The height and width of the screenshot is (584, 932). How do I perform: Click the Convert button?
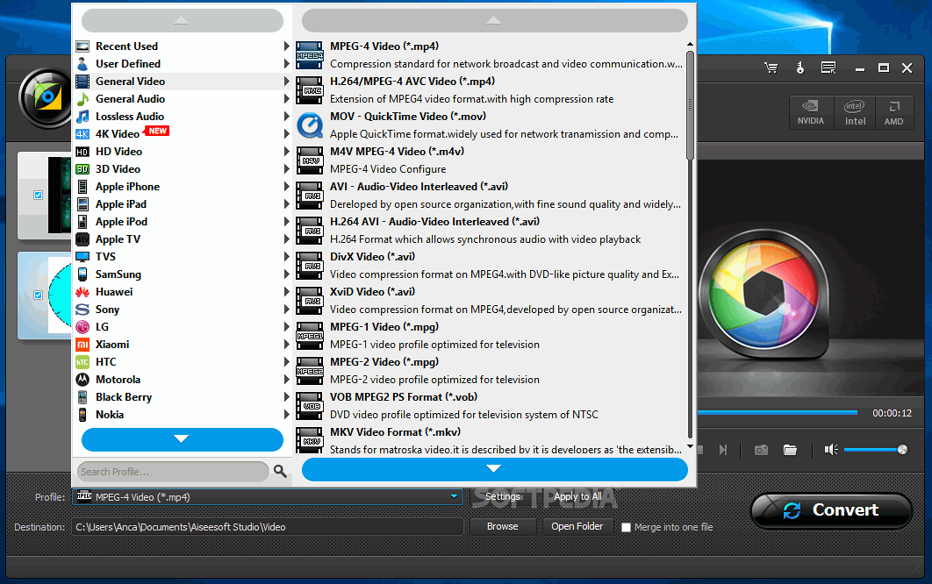831,510
